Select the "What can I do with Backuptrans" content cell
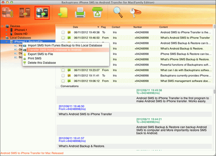This screenshot has width=216, height=156. point(185,70)
